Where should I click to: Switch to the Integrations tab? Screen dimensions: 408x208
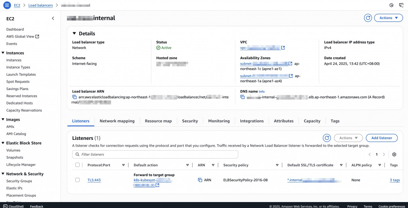[252, 121]
